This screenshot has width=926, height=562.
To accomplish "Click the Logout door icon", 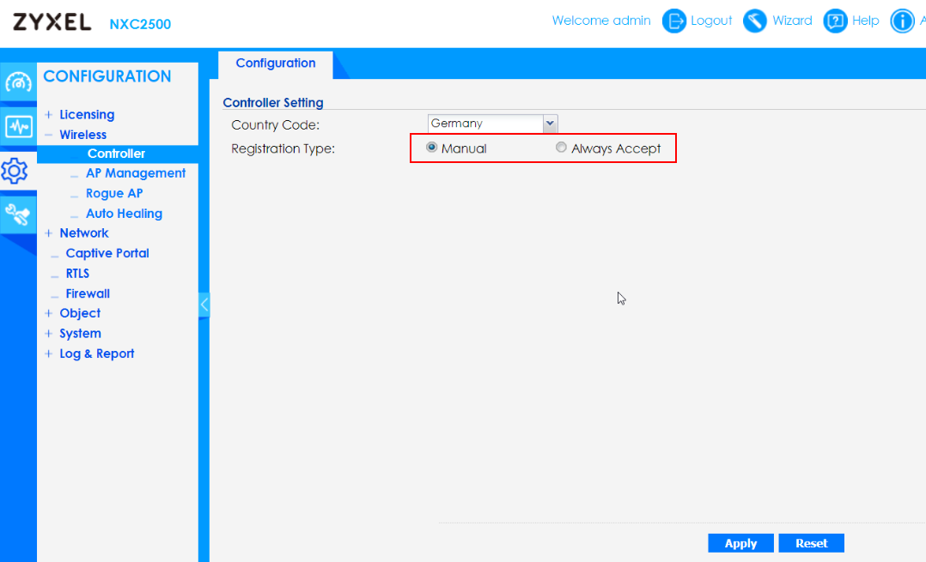I will 674,21.
